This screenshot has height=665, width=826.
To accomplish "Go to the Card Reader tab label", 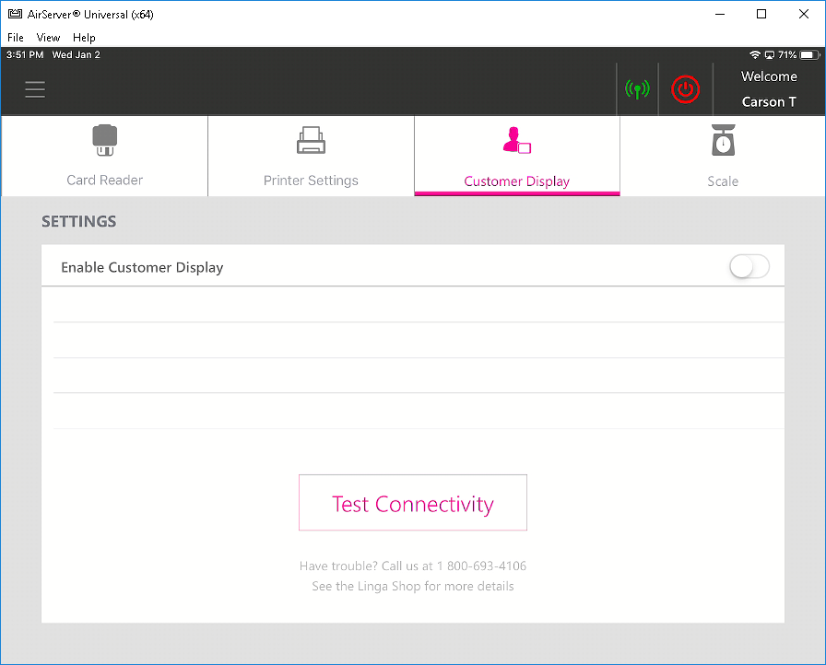I will pos(104,181).
